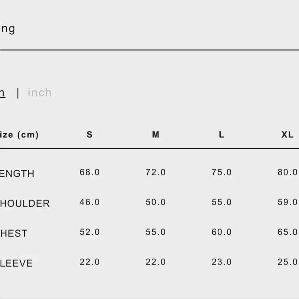The image size is (299, 299).
Task: Click the M size column header
Action: (x=156, y=135)
